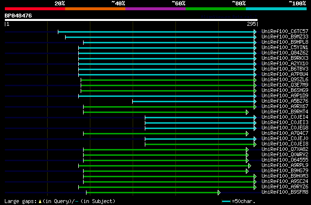Image resolution: width=311 pixels, height=205 pixels.
Task: Click the green arrowhead ending the Q7XA82 alignment
Action: click(247, 150)
